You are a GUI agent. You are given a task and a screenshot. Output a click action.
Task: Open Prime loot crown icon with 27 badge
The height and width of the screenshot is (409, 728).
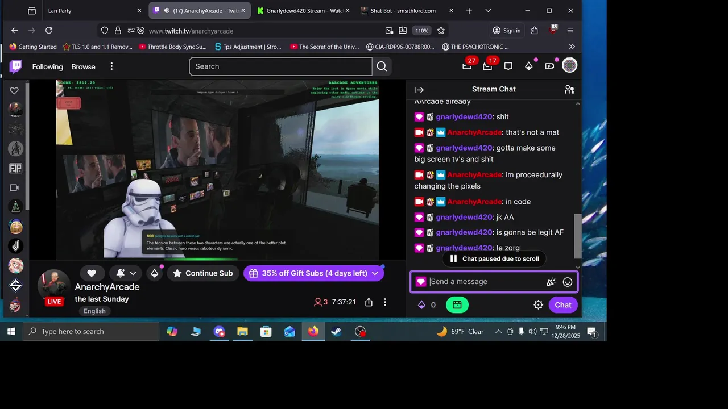(467, 66)
